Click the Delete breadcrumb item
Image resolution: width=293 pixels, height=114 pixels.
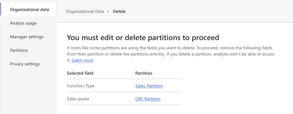119,12
